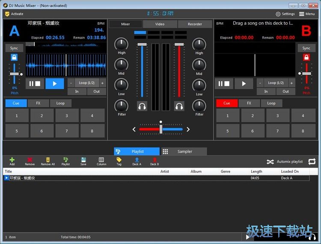Click the Deck B load icon
The height and width of the screenshot is (244, 321).
tap(154, 160)
